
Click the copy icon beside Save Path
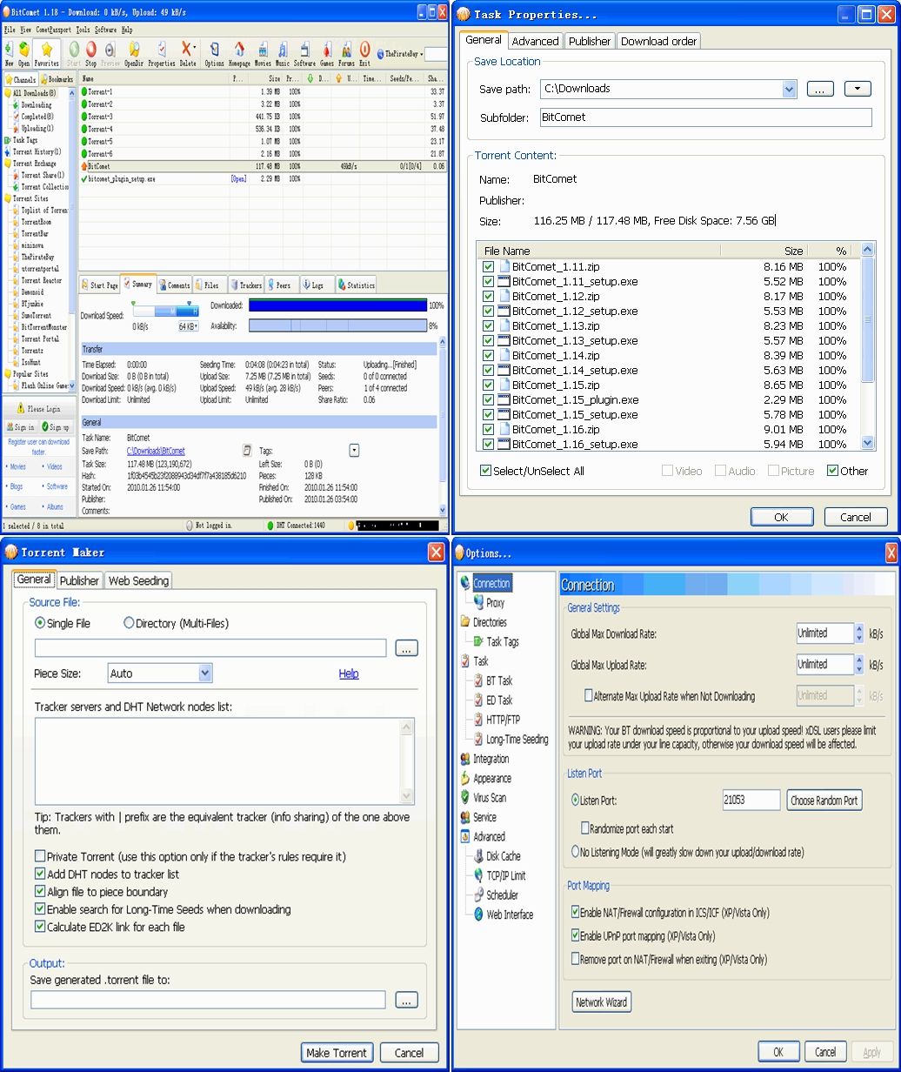pyautogui.click(x=247, y=451)
